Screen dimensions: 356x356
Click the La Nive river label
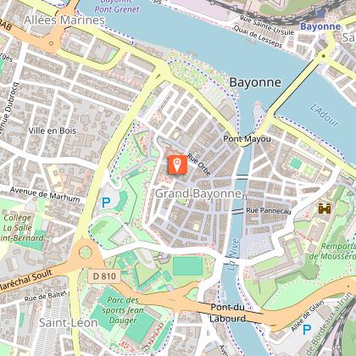(x=234, y=254)
